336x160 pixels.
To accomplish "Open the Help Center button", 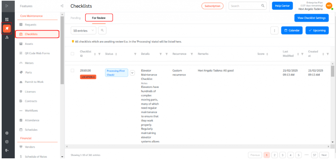I will click(283, 6).
